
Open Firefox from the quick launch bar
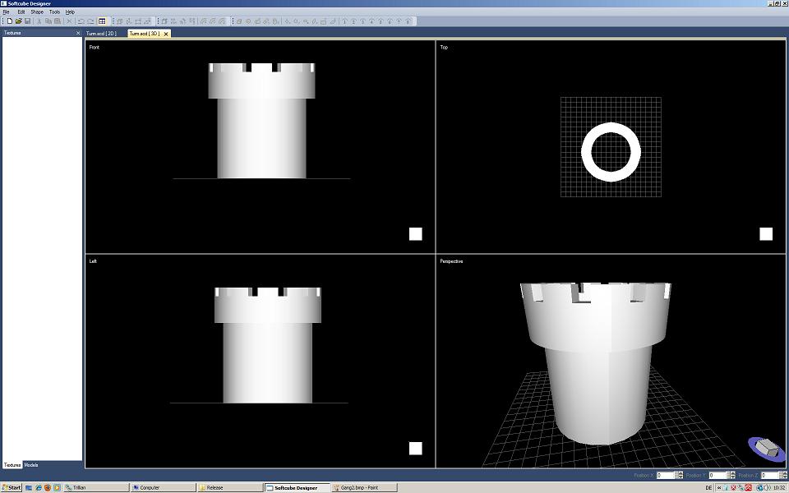(47, 487)
